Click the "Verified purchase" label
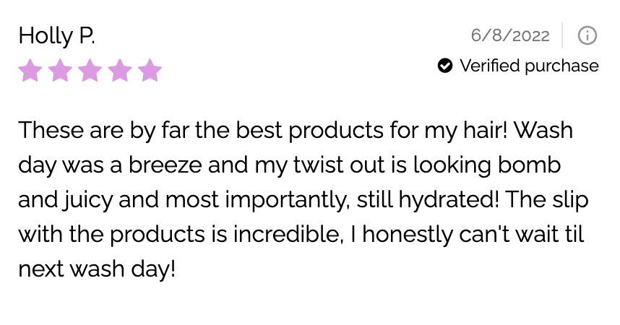 click(529, 66)
